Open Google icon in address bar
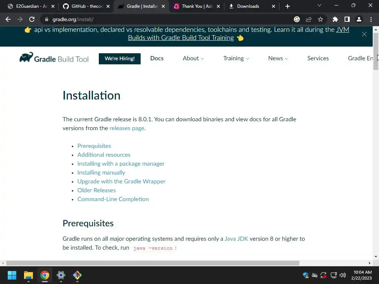 (297, 19)
